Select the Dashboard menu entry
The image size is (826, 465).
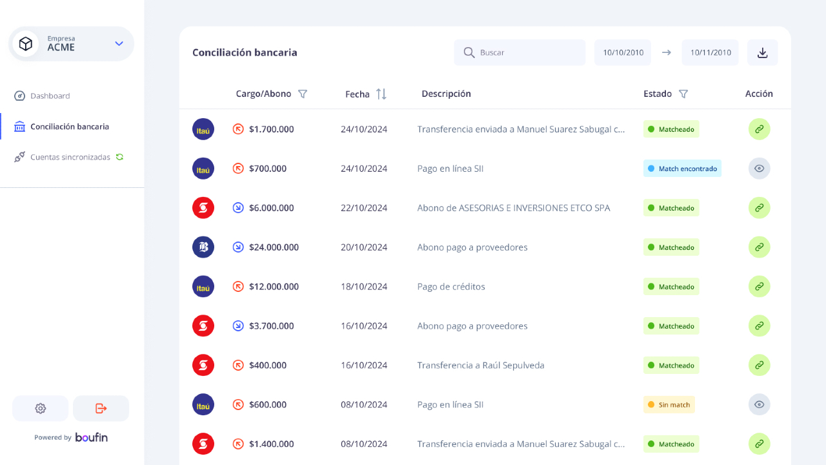pyautogui.click(x=50, y=96)
